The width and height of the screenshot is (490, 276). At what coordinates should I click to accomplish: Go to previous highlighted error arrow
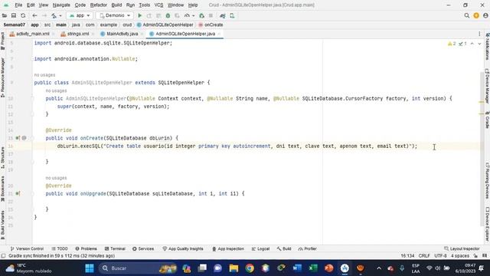472,44
